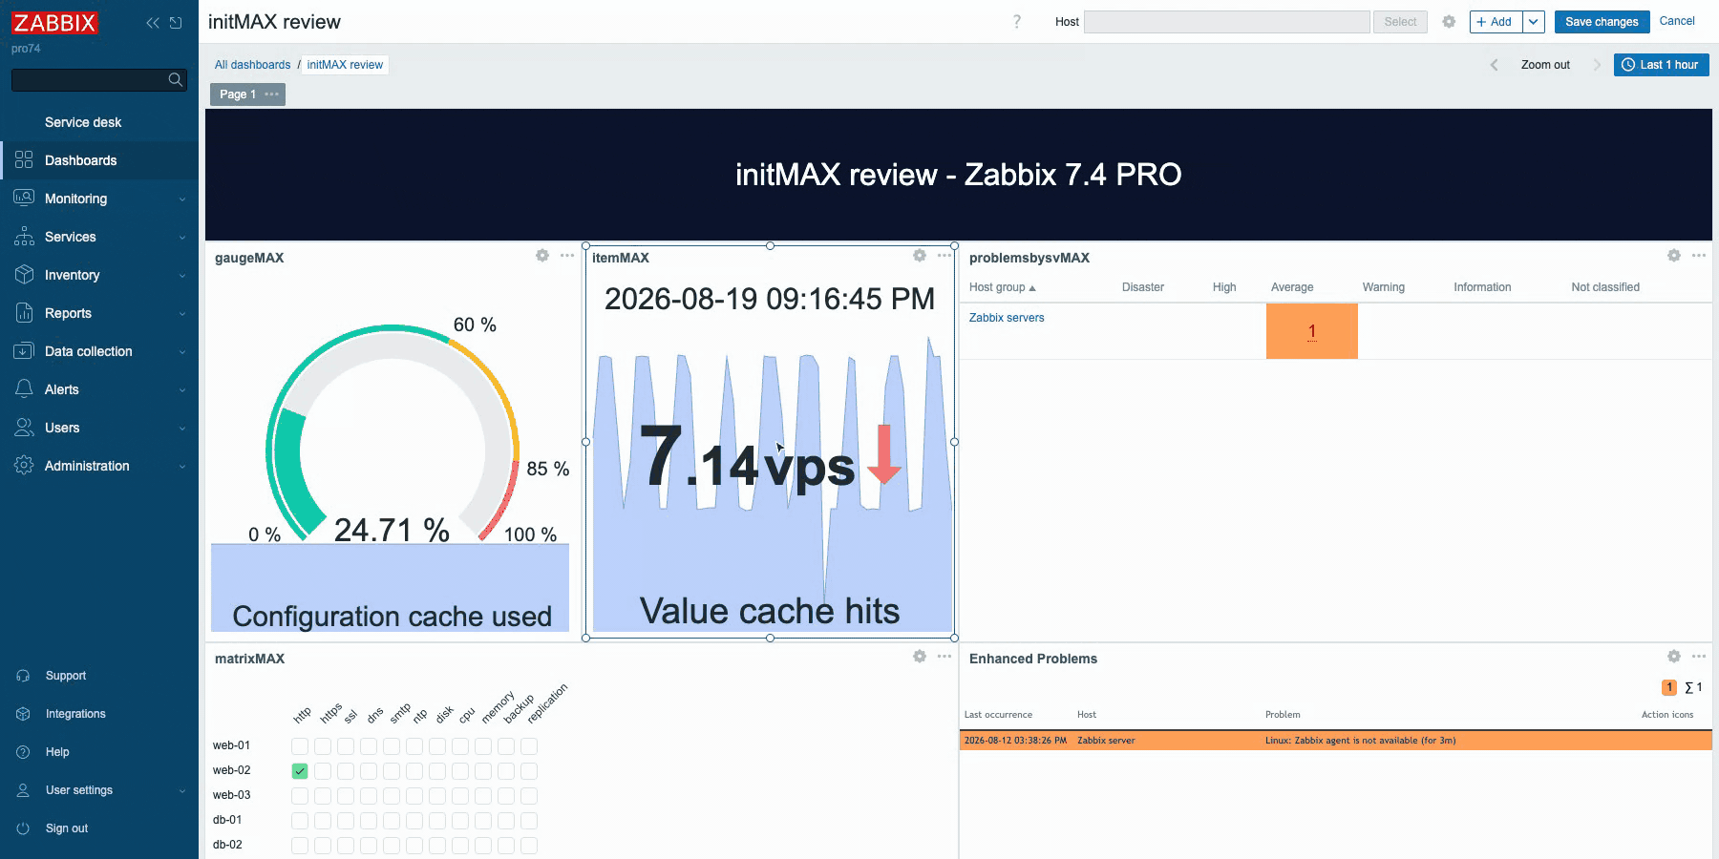Open gaugeMAX widget three-dot menu

tap(567, 256)
